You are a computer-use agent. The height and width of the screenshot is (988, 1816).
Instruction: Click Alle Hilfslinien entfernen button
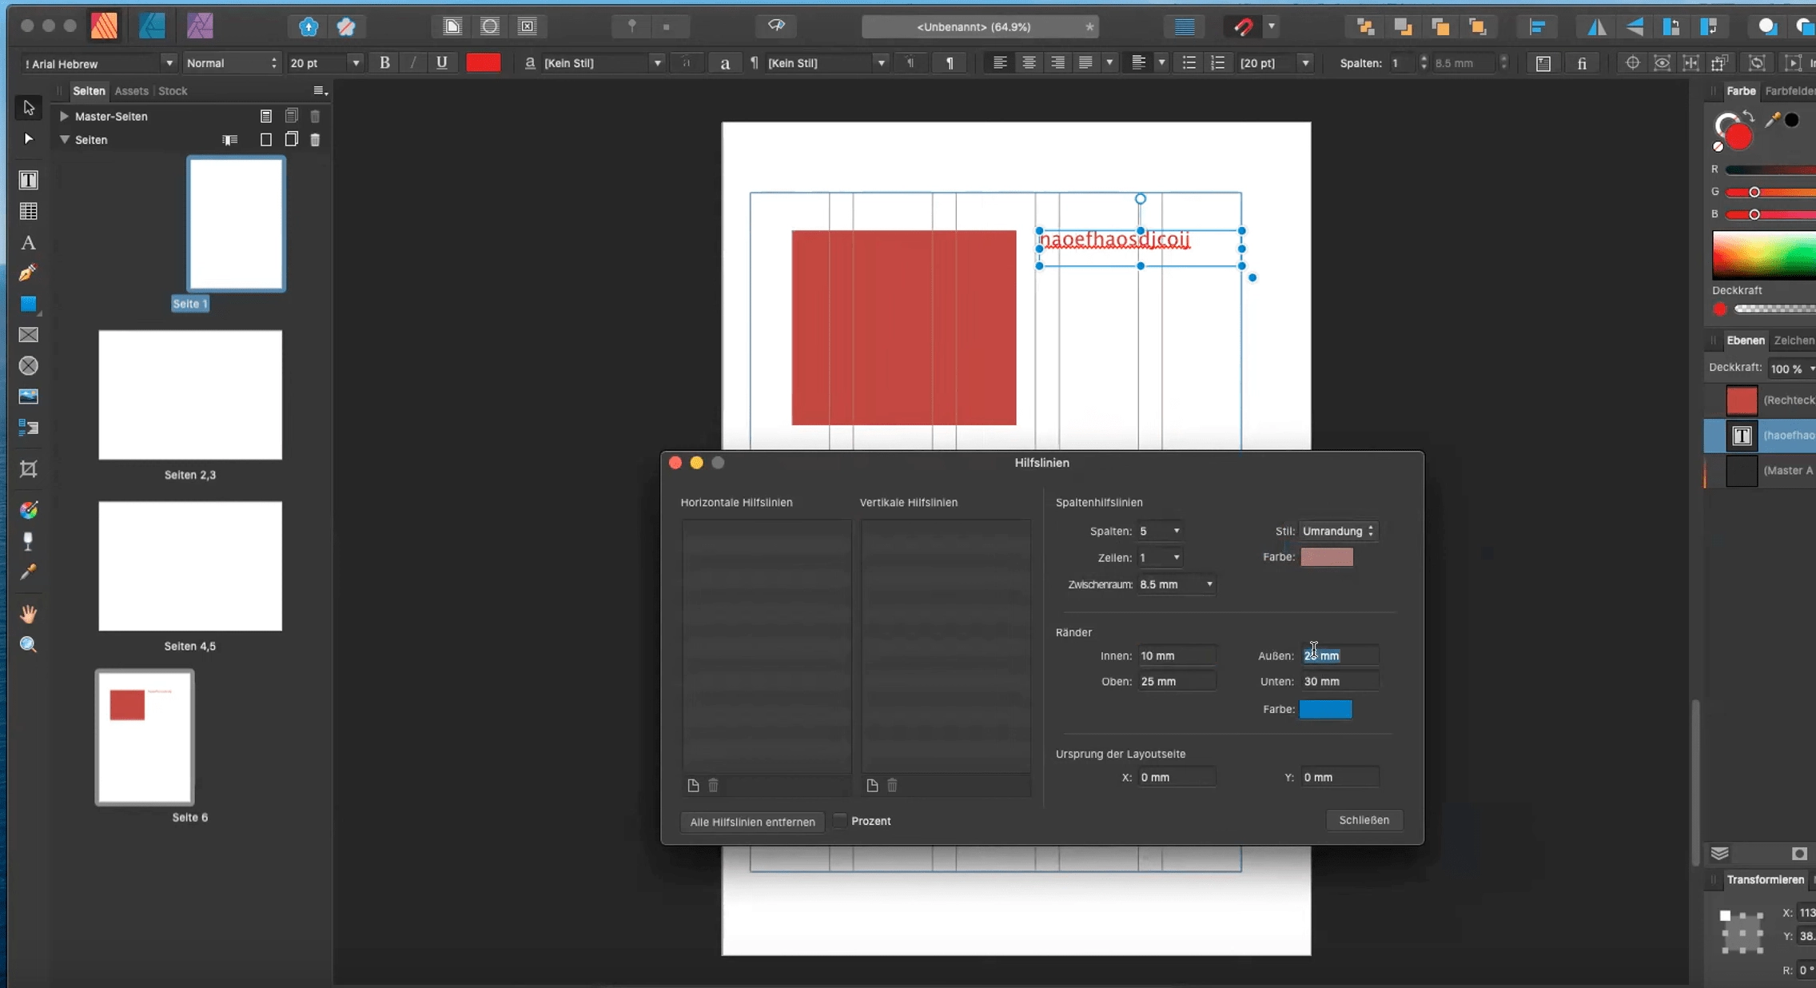[x=752, y=822]
